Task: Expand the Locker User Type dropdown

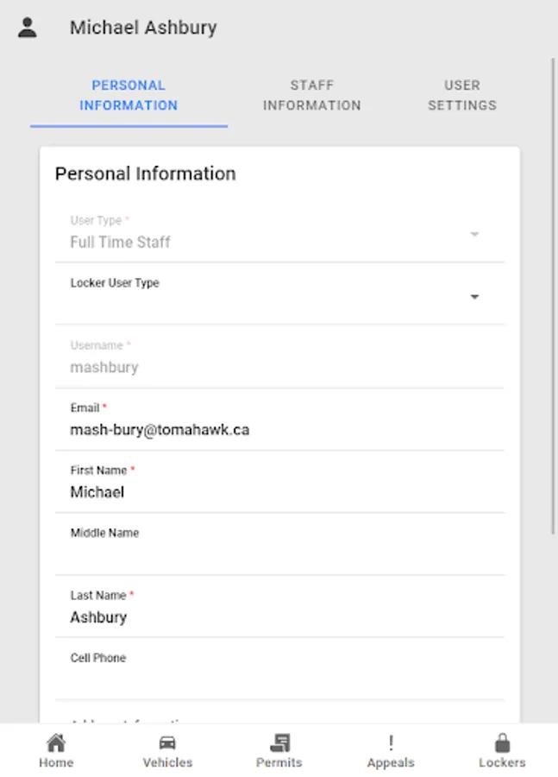Action: tap(474, 297)
